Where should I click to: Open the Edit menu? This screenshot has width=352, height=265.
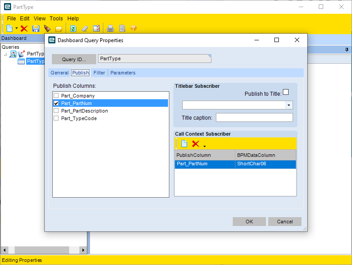click(x=25, y=19)
